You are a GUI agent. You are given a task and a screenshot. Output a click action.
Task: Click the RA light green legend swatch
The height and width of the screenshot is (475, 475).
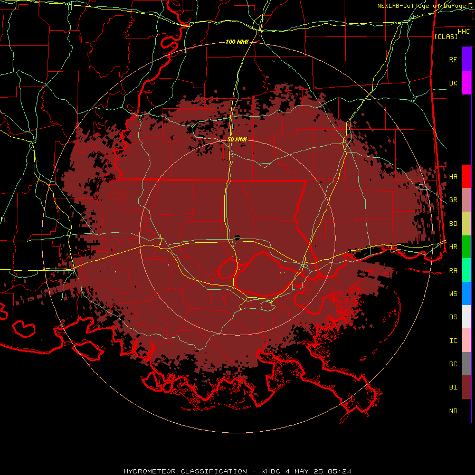point(466,270)
